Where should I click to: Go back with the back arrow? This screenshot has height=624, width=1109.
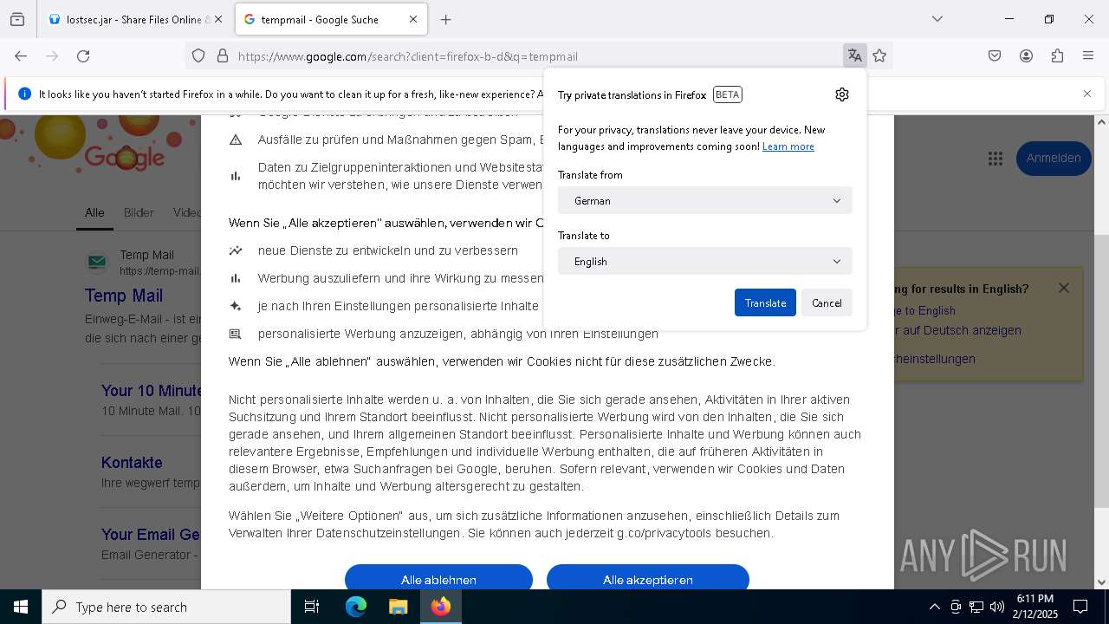pos(21,56)
